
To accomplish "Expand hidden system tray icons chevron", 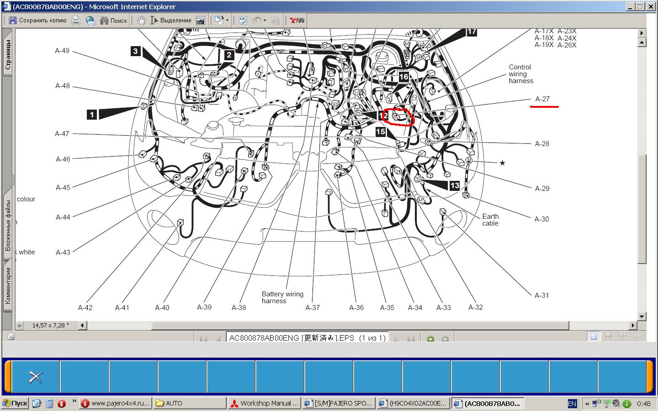I will pos(587,404).
